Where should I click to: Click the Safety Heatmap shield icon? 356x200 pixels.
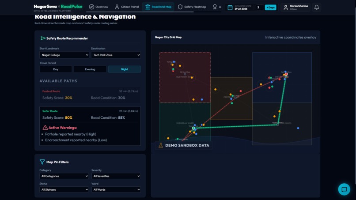(180, 7)
